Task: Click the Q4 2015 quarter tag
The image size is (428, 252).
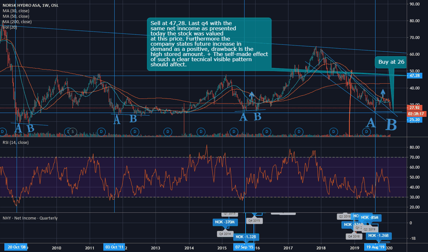Action: 254,221
